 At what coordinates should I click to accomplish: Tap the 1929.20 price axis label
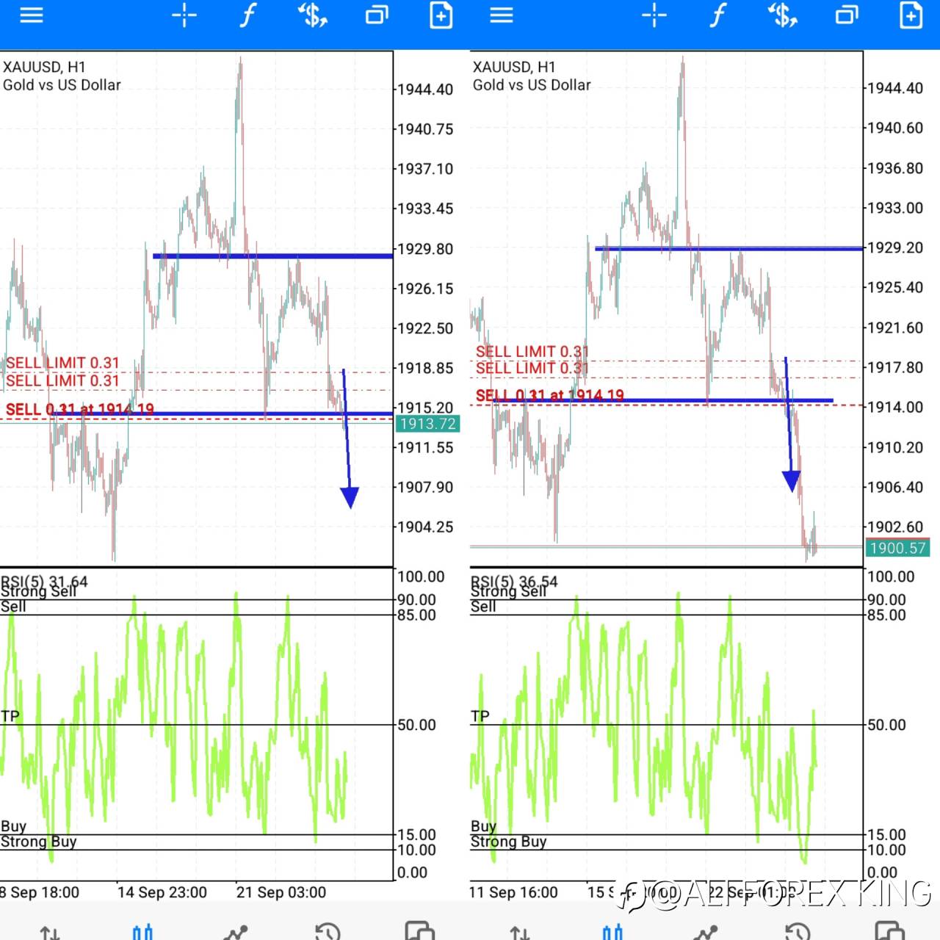pyautogui.click(x=895, y=247)
